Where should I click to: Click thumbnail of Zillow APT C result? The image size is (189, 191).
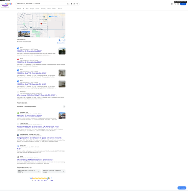(x=62, y=73)
